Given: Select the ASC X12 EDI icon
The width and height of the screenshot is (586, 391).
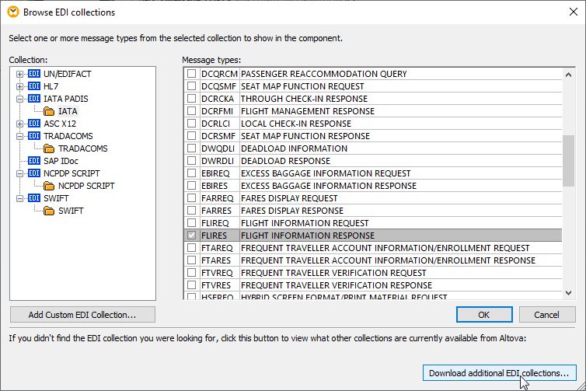Looking at the screenshot, I should click(34, 124).
